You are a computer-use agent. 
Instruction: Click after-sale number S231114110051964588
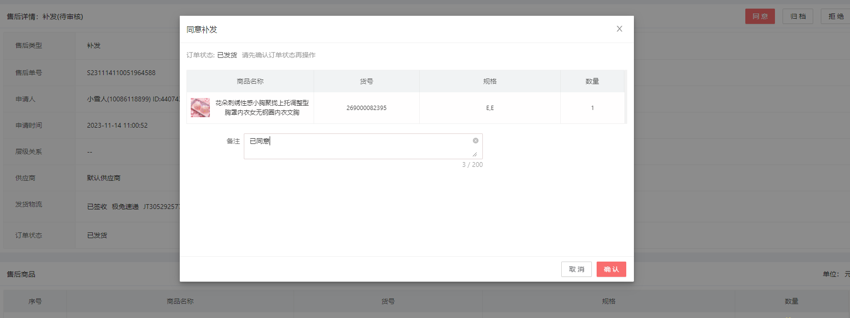tap(121, 73)
